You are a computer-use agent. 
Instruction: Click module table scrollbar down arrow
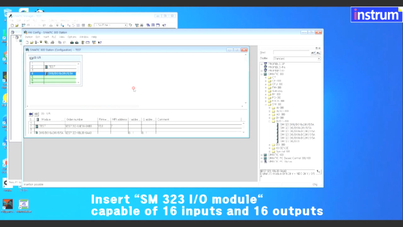coord(244,133)
